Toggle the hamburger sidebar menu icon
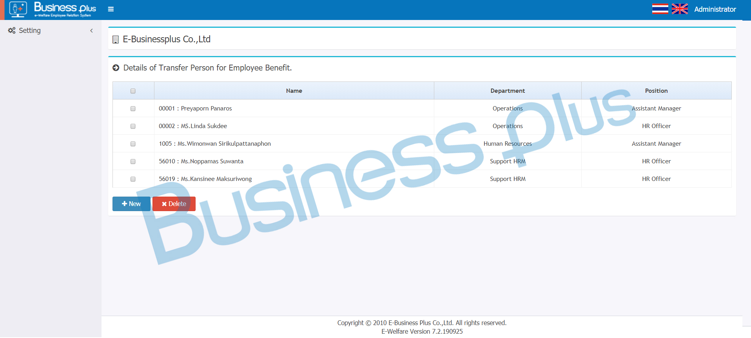 click(x=111, y=9)
